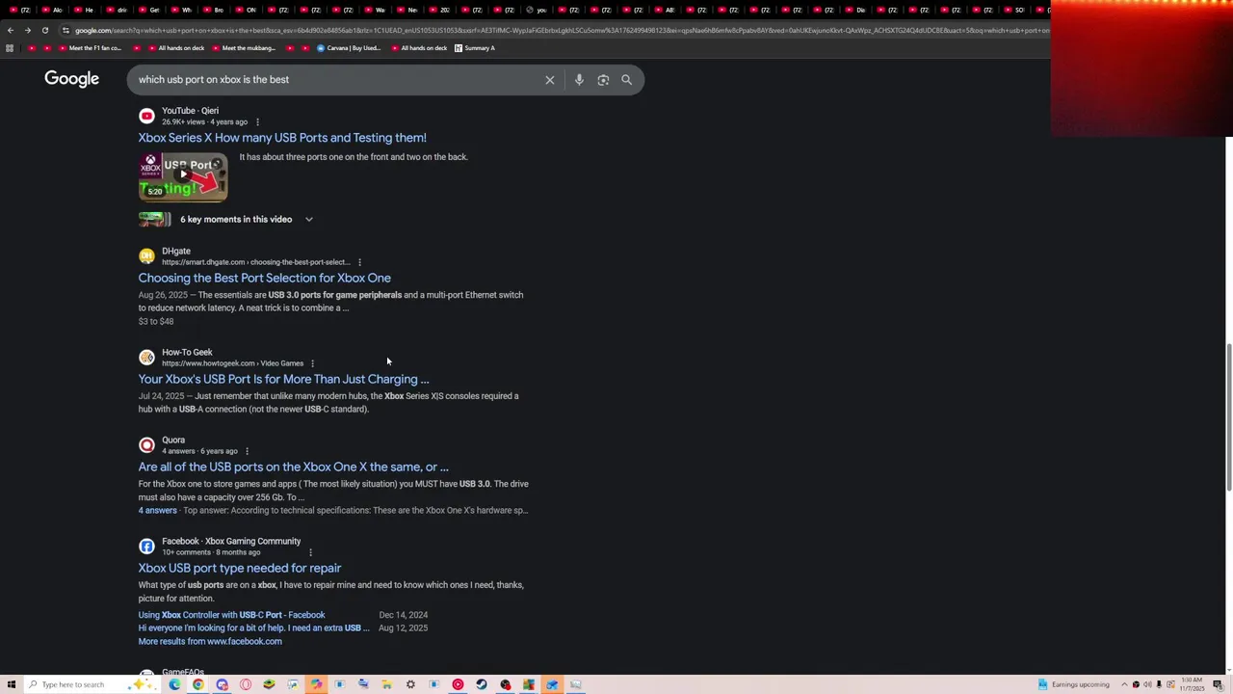Go to Google home via the logo
Screen dimensions: 1233x694
click(71, 79)
